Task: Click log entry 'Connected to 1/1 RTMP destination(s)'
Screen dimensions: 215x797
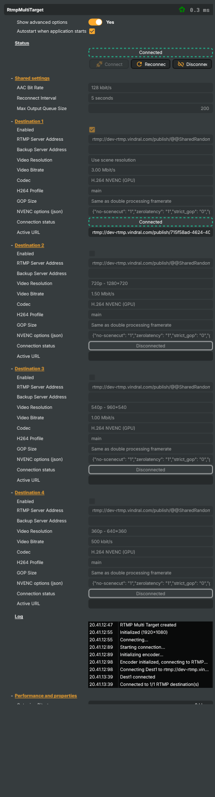Action: [x=160, y=684]
